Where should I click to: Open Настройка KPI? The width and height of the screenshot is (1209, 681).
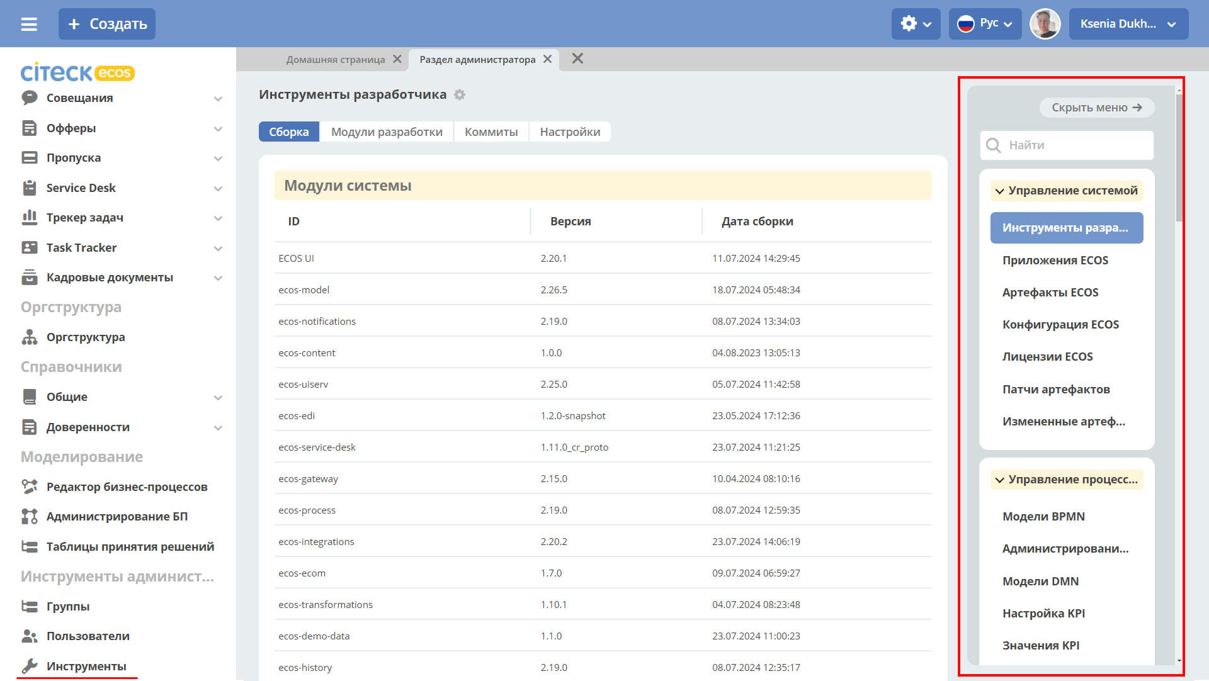pyautogui.click(x=1043, y=613)
